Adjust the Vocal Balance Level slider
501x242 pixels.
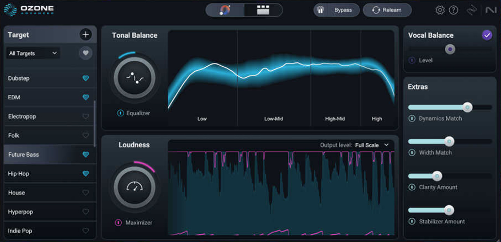450,49
